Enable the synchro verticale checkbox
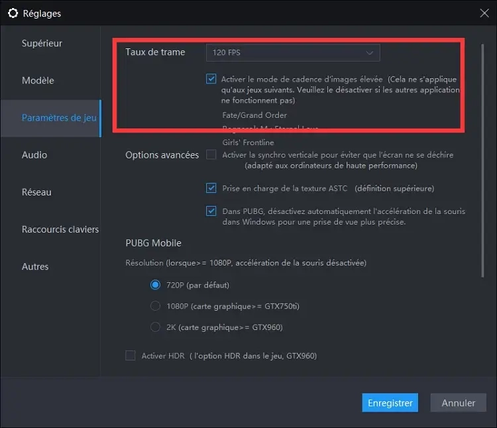This screenshot has height=428, width=497. coord(211,154)
